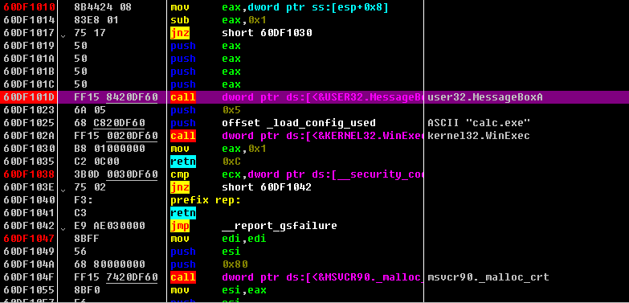Select address 60DF1049
The image size is (629, 303).
pyautogui.click(x=29, y=252)
